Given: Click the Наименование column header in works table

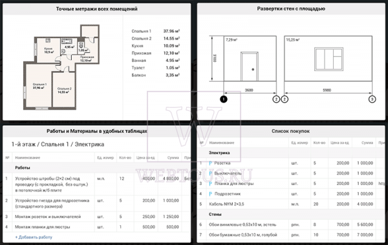Looking at the screenshot, I should click(x=27, y=158).
